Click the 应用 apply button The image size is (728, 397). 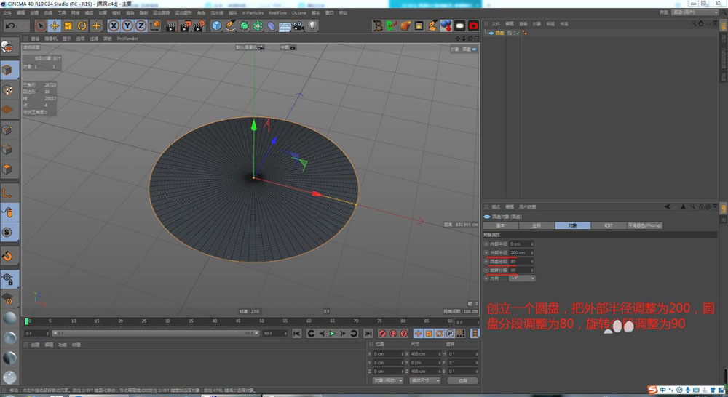pos(462,380)
